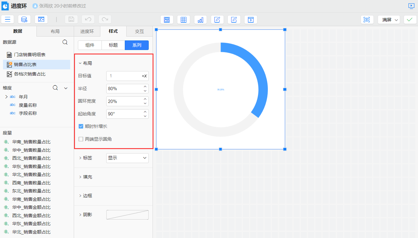Select the 组件 style button
The image size is (418, 238).
coord(90,45)
